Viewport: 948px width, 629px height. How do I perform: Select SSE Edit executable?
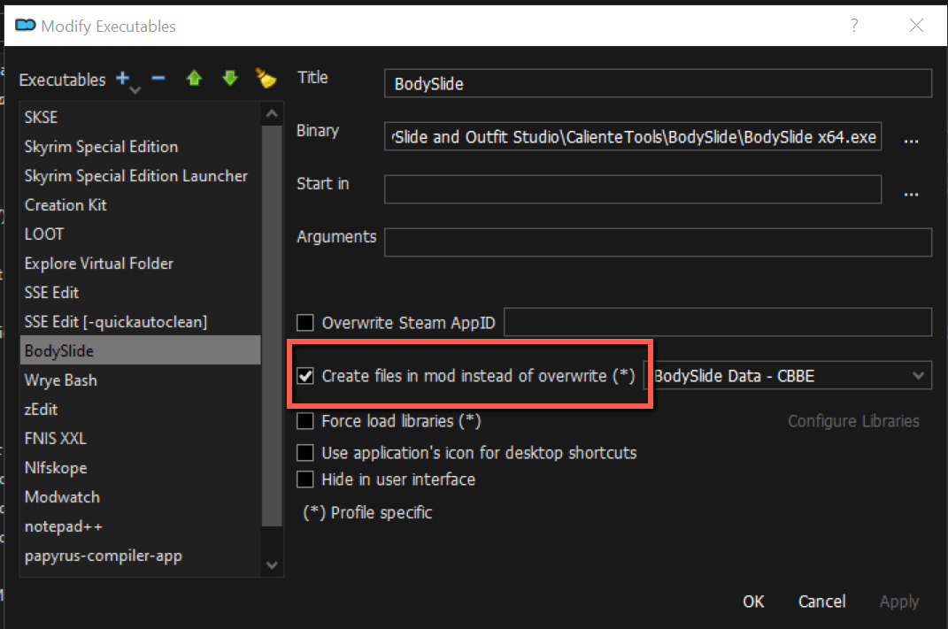[x=140, y=293]
